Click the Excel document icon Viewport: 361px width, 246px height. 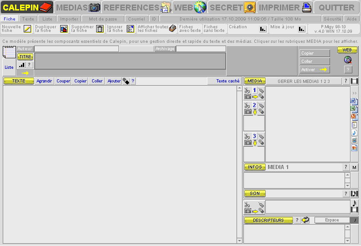(354, 109)
